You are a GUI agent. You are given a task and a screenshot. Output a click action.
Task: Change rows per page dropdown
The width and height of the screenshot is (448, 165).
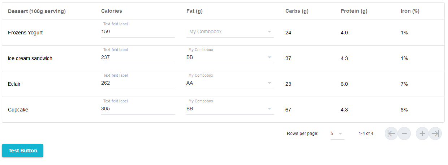click(x=336, y=134)
